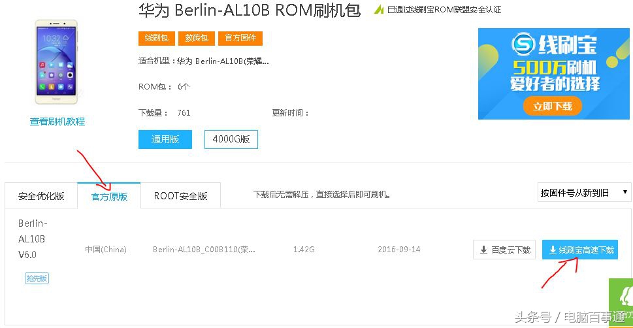
Task: Open the 查看刷机教程 link
Action: tap(57, 121)
